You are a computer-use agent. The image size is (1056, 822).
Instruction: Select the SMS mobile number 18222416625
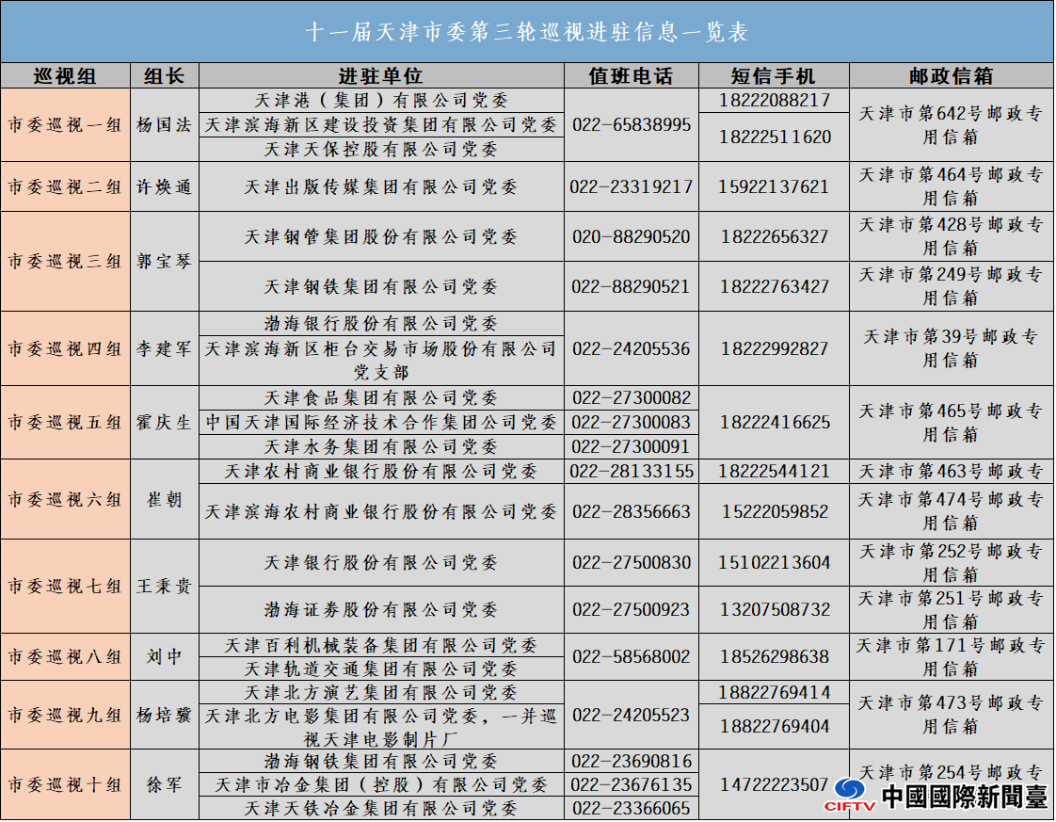775,423
